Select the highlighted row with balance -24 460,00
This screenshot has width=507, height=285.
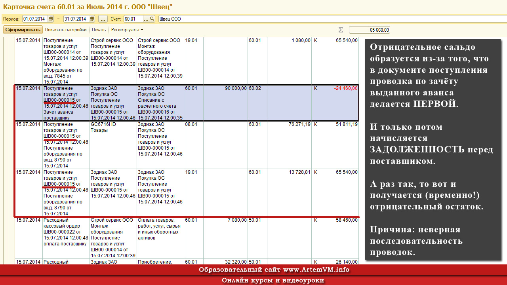(x=186, y=103)
